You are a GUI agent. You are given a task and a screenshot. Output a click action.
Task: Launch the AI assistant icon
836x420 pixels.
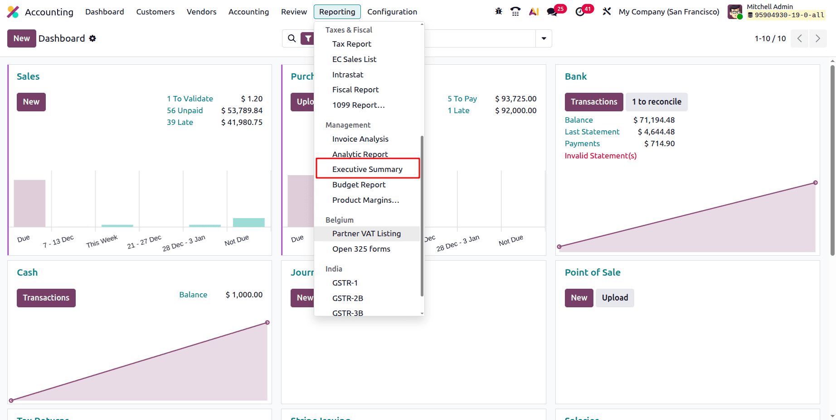click(533, 11)
